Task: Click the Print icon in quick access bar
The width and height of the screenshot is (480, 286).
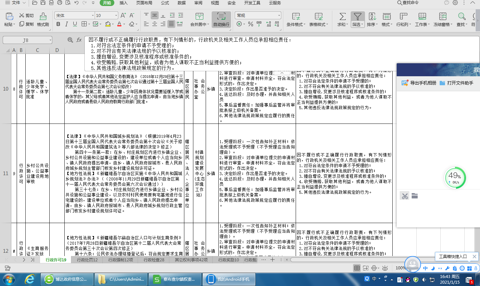Action: pos(60,3)
